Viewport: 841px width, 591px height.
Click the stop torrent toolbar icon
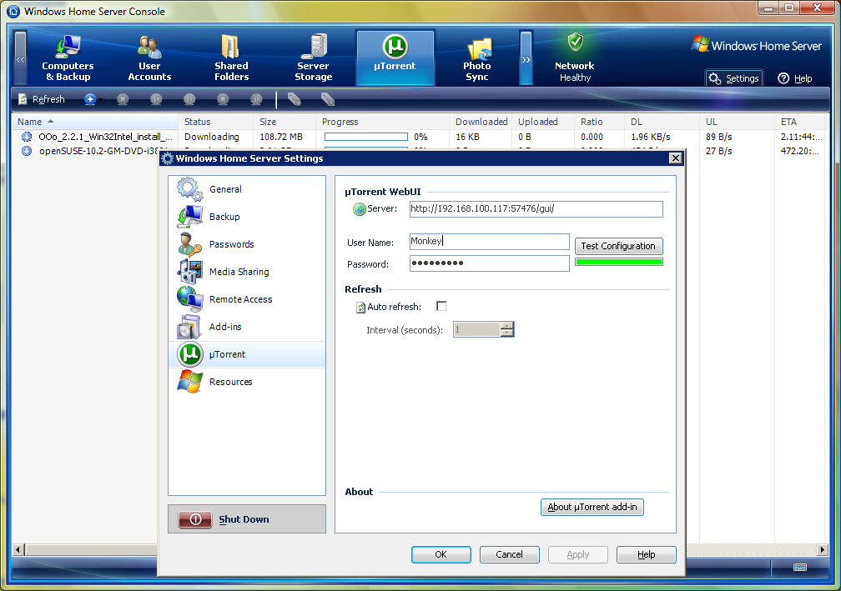[x=223, y=99]
